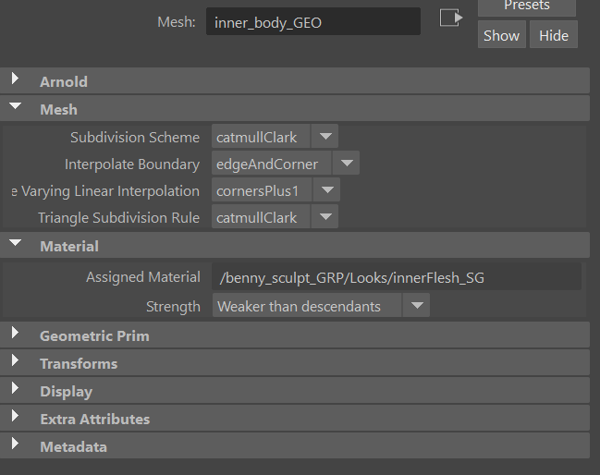Select the edgeAndCorner value box
Screen dimensions: 600x475
click(271, 164)
